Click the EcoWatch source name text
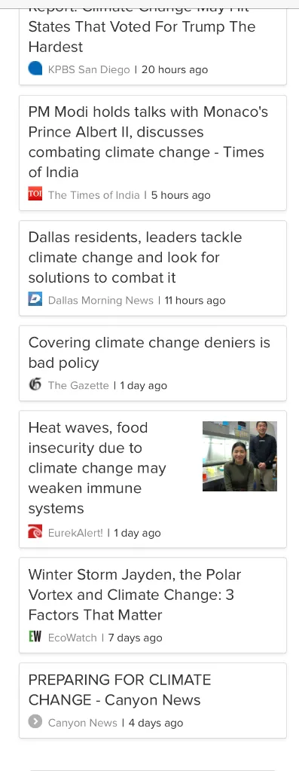 coord(72,638)
